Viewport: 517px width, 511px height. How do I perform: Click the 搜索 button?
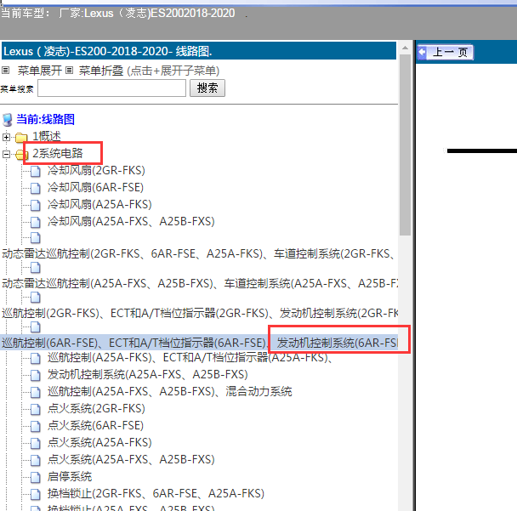(x=207, y=88)
